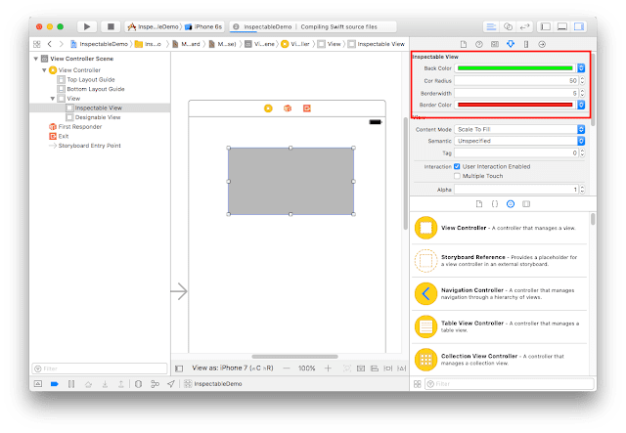Select Table View Controller library item
Screen dimensions: 626x433
coord(500,326)
